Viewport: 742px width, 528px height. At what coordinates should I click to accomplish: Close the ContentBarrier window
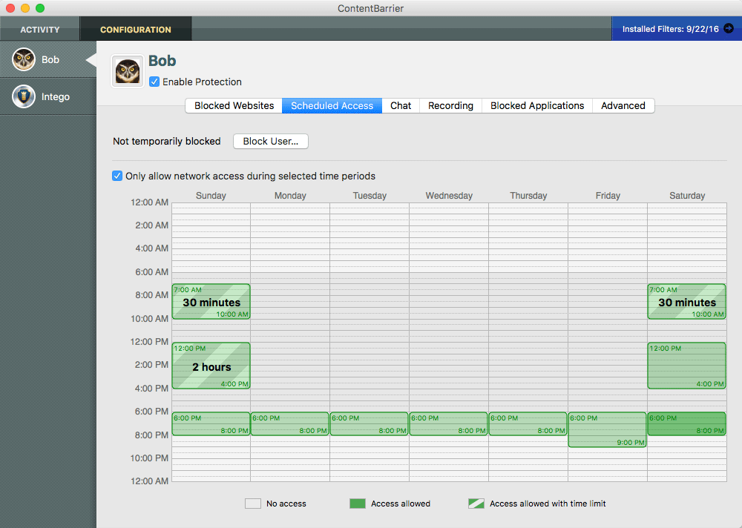click(x=10, y=8)
